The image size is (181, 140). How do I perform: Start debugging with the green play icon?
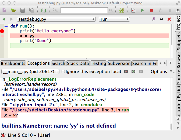click(x=143, y=10)
